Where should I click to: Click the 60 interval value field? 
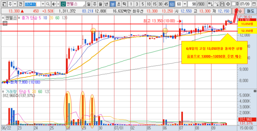[179, 4]
